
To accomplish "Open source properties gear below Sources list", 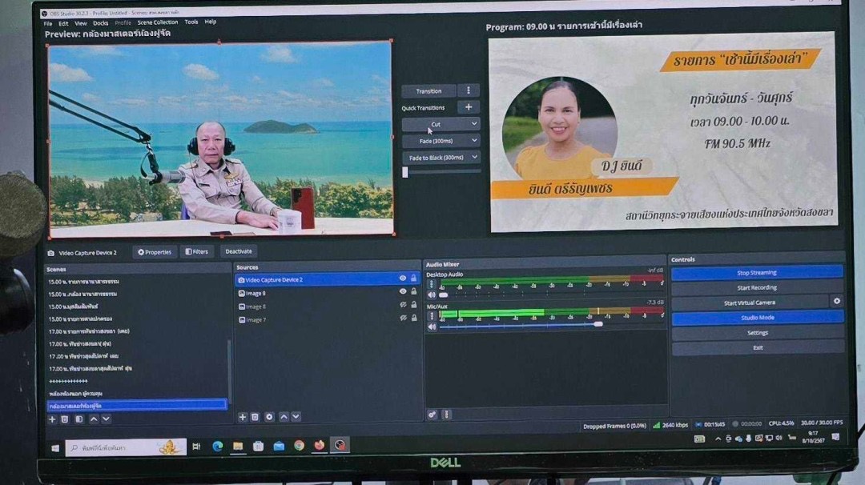I will coord(269,417).
